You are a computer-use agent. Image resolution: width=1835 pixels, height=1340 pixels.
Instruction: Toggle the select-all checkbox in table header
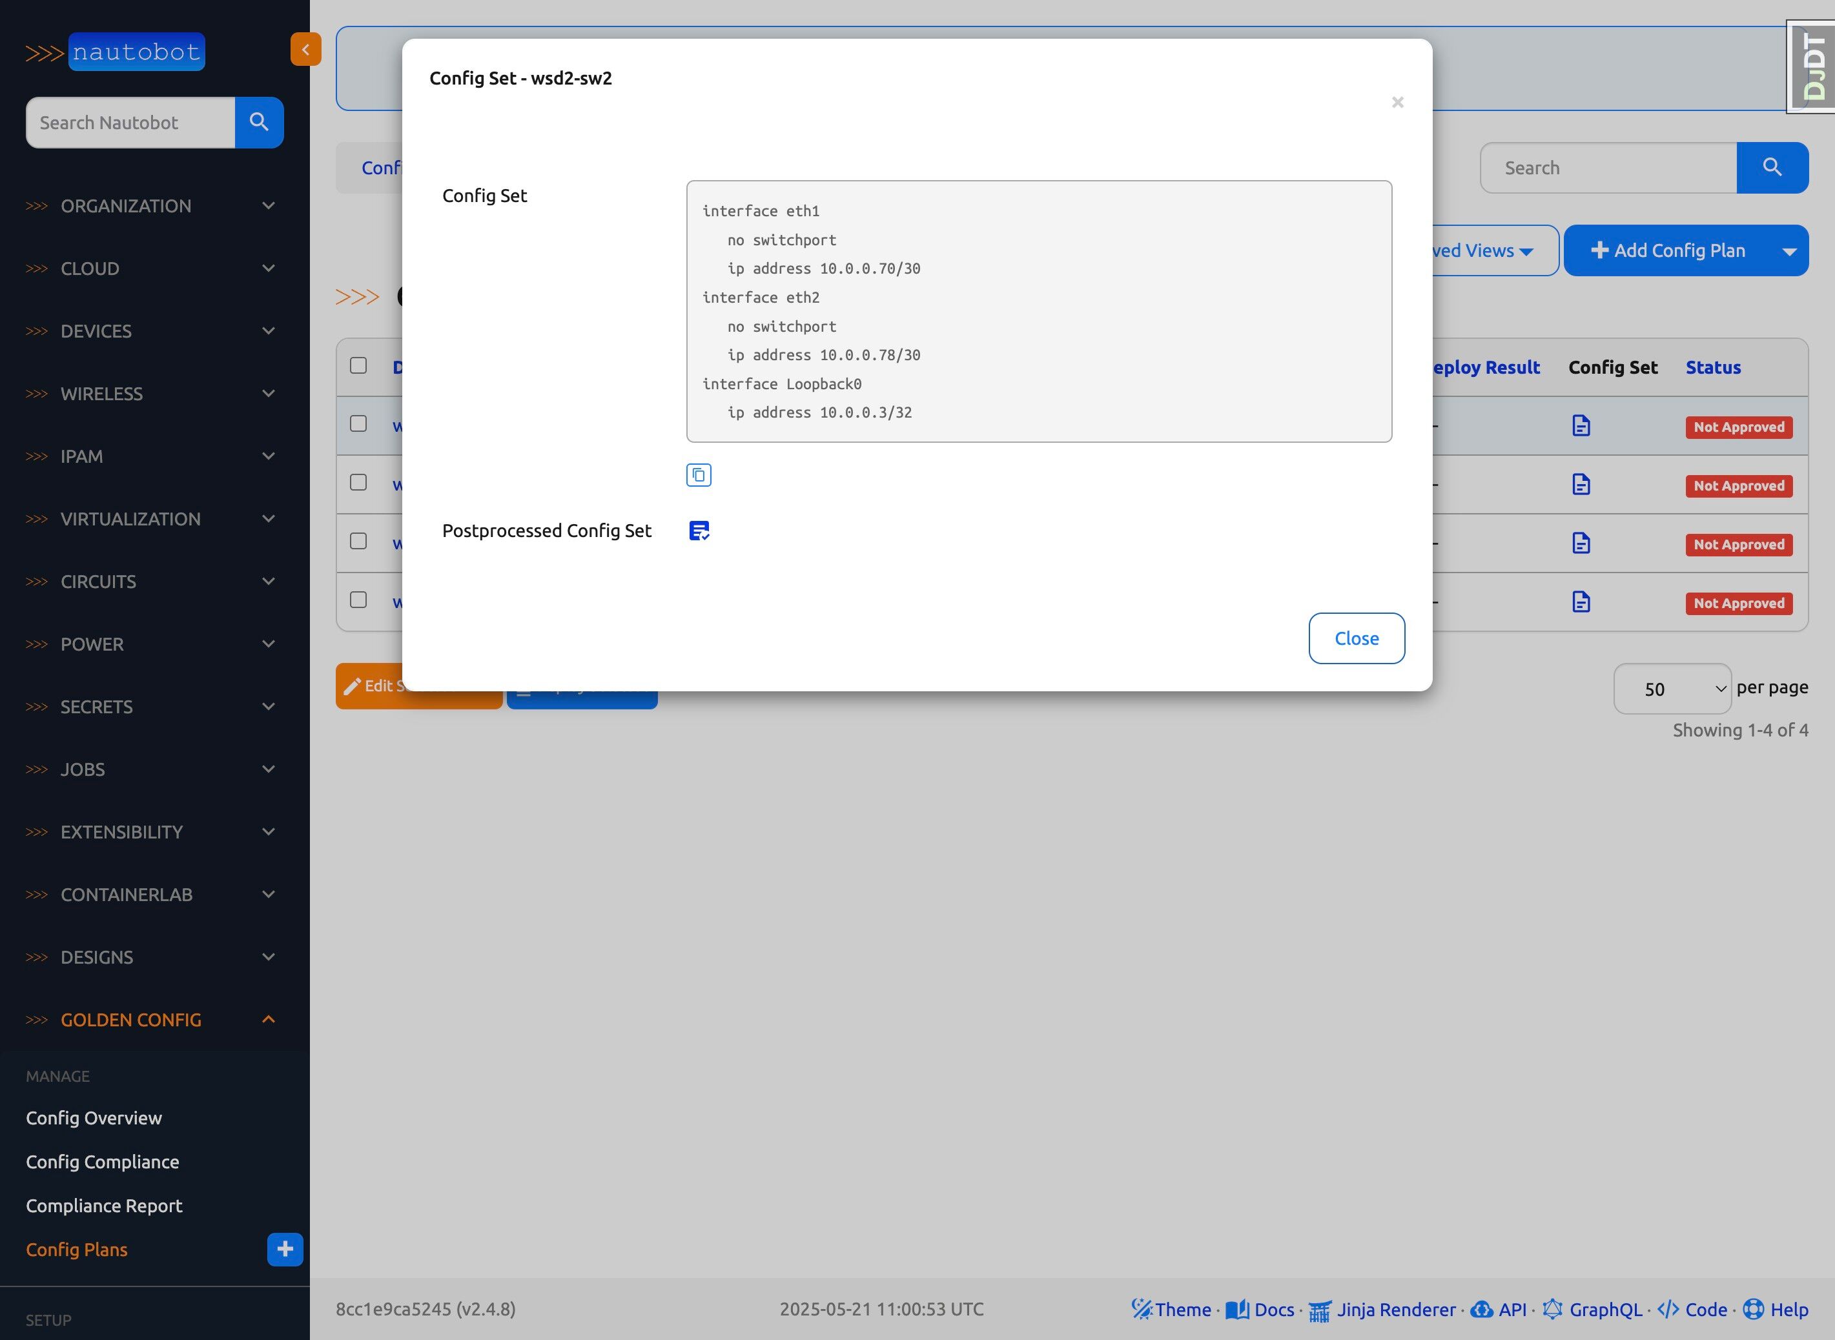pyautogui.click(x=358, y=366)
